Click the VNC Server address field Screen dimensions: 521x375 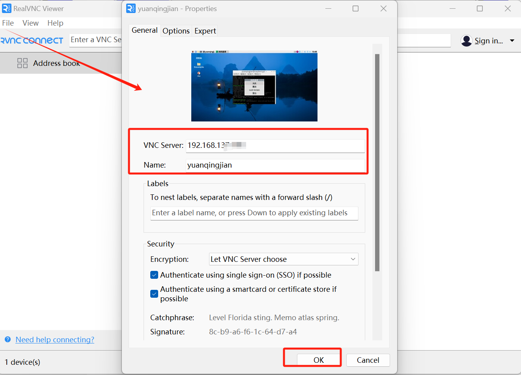tap(275, 146)
